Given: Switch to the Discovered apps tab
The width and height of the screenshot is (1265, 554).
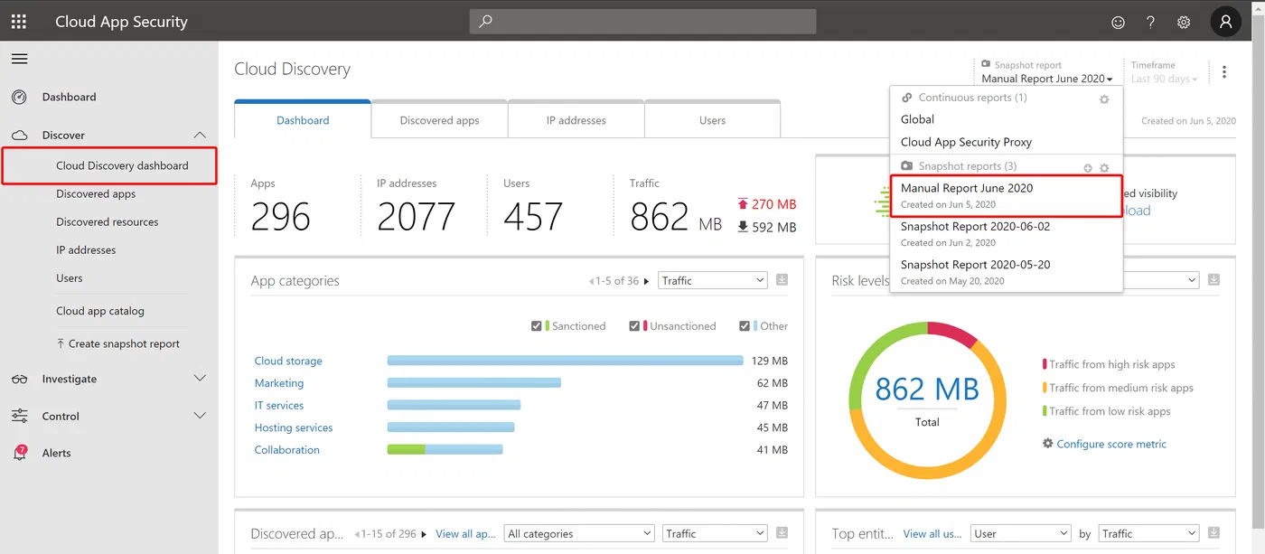Looking at the screenshot, I should (x=440, y=119).
